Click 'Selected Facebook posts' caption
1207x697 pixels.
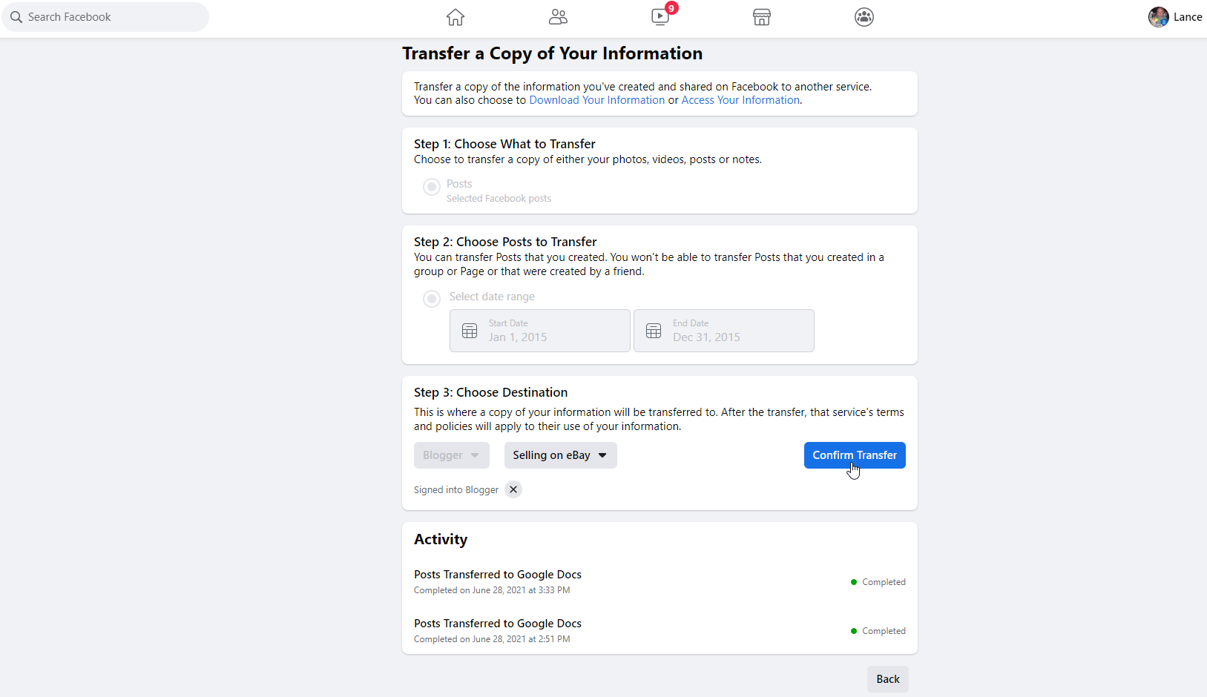(x=499, y=199)
